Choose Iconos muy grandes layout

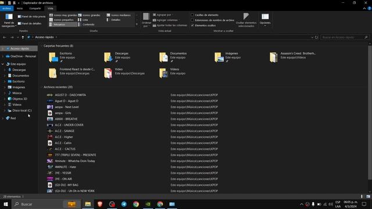[63, 15]
